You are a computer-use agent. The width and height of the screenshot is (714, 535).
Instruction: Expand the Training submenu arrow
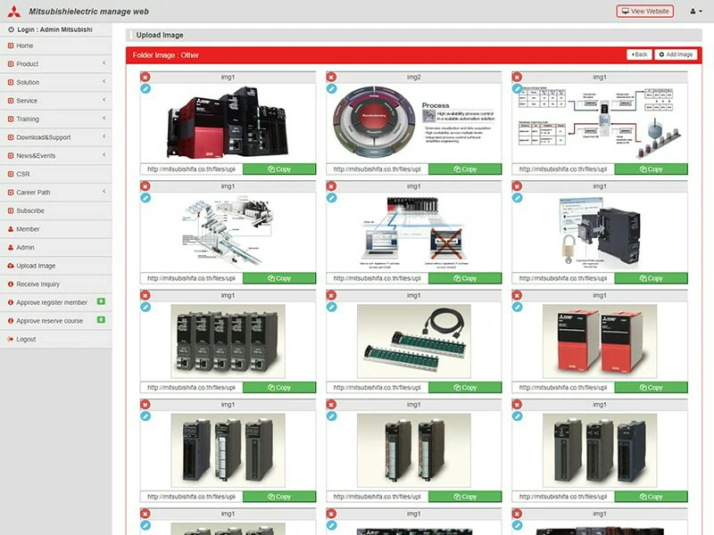tap(104, 119)
